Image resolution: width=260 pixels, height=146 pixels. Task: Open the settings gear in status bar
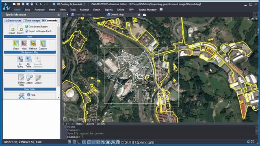tap(248, 142)
